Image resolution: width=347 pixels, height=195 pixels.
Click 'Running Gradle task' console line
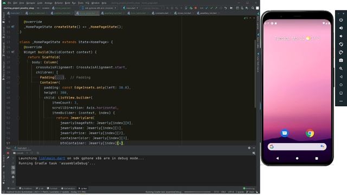[57, 163]
